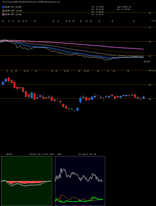Image resolution: width=156 pixels, height=206 pixels.
Task: Click the lowest candlestick at the chart bottom
Action: coord(75,111)
